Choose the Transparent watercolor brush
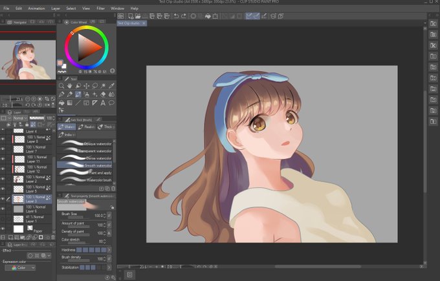440x281 pixels. coord(85,151)
